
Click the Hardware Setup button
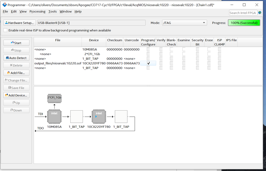19,23
